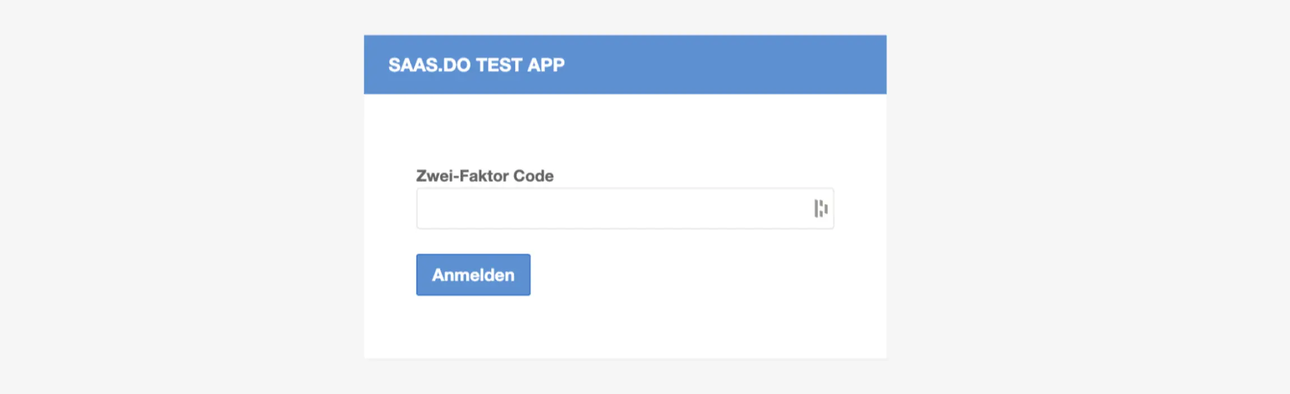The image size is (1290, 394).
Task: Open the autofill icon inside the input
Action: pos(821,208)
